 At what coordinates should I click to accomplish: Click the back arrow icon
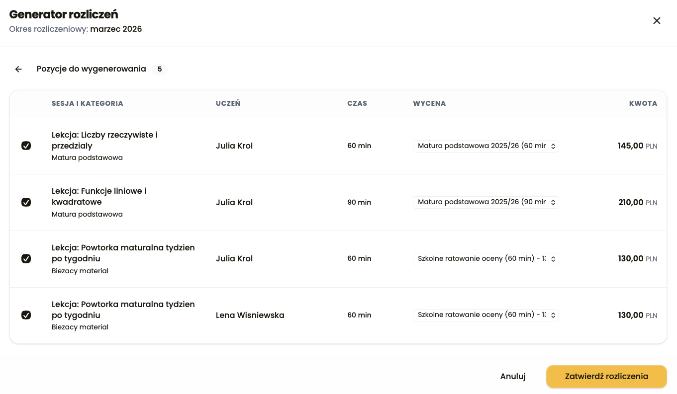(x=18, y=69)
